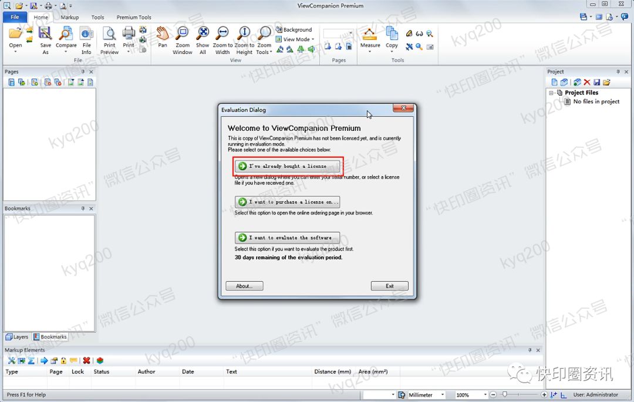
Task: Click first icon in Pages panel toolbar
Action: pyautogui.click(x=11, y=82)
